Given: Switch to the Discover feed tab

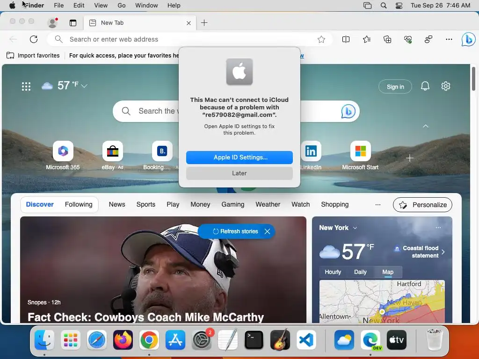Looking at the screenshot, I should [40, 205].
